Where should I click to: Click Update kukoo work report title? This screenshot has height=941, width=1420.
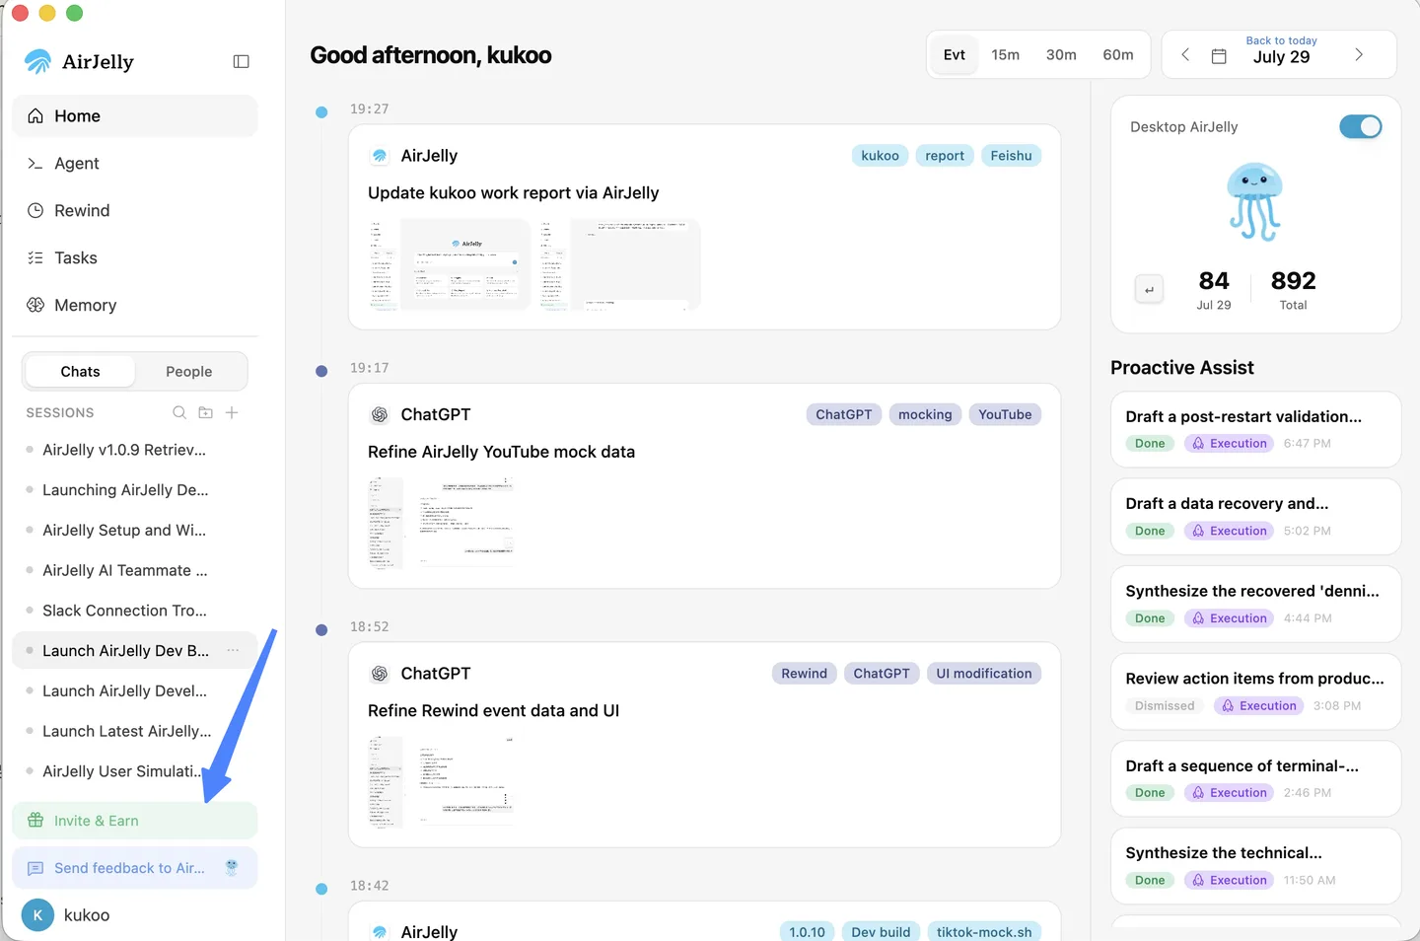click(x=513, y=193)
